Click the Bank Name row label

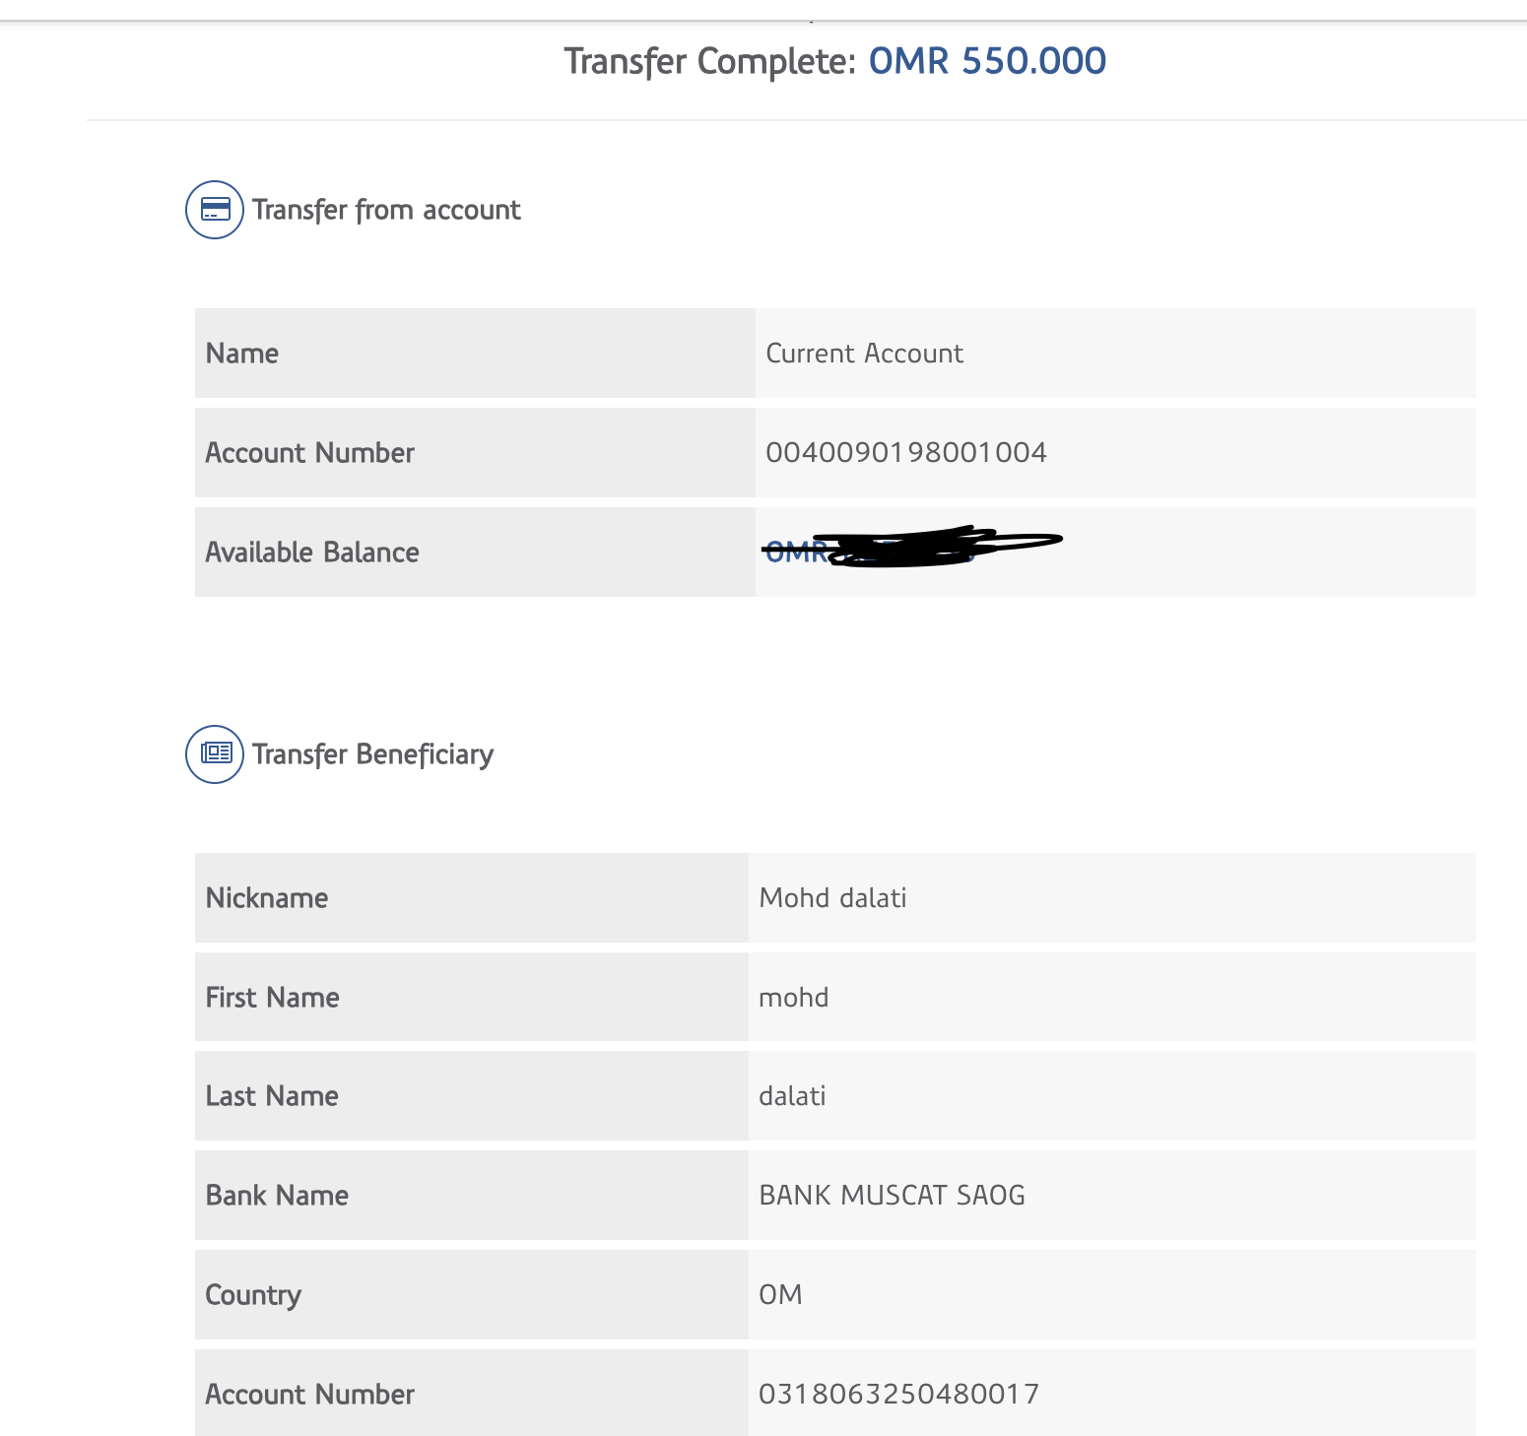[277, 1196]
